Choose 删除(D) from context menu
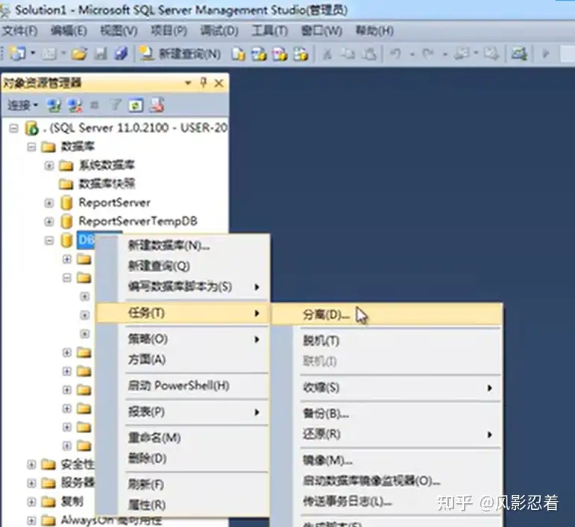 [183, 458]
